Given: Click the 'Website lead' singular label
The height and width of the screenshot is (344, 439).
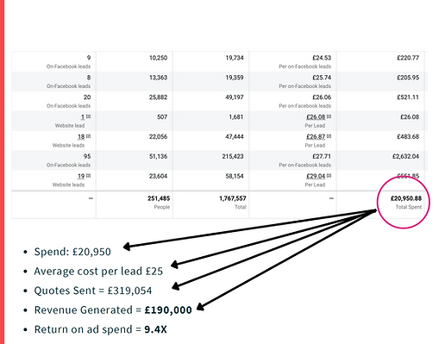Looking at the screenshot, I should point(70,126).
